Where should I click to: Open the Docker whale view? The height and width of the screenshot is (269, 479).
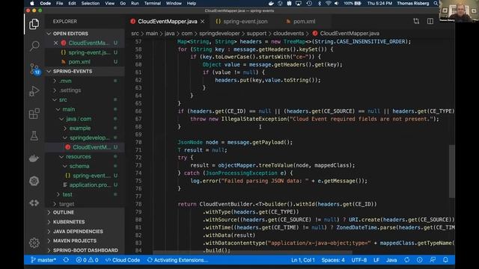point(34,158)
